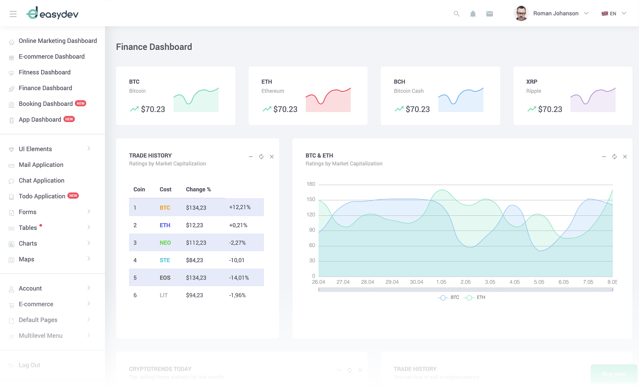Image resolution: width=639 pixels, height=392 pixels.
Task: Collapse the Trade History panel
Action: [x=251, y=157]
